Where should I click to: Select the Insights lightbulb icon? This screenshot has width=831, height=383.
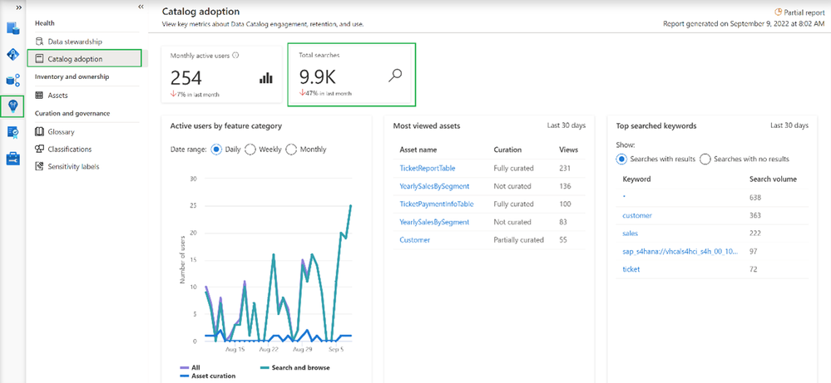point(12,106)
